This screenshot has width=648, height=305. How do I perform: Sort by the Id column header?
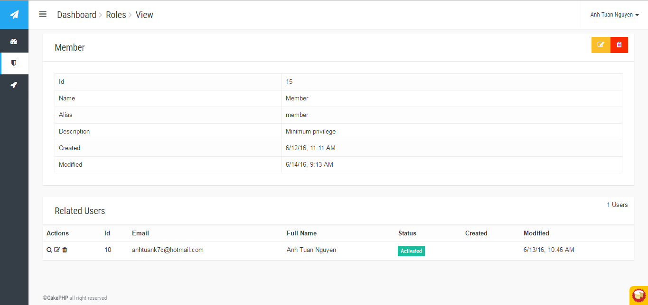coord(107,233)
